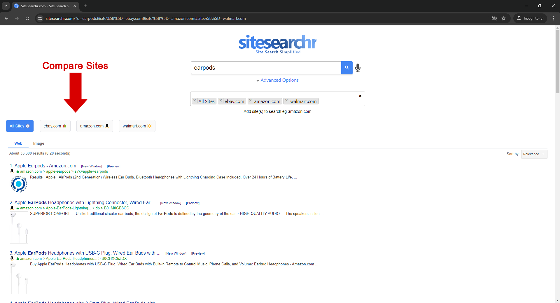Viewport: 560px width, 303px height.
Task: Click the page vertical scrollbar thumb
Action: click(557, 62)
